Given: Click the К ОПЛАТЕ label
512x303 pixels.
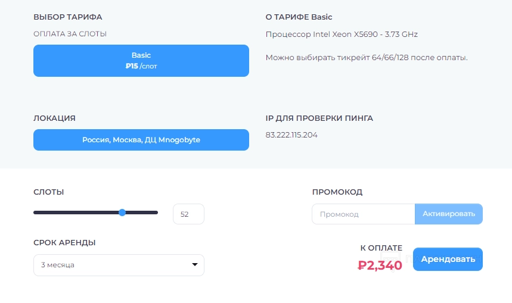Looking at the screenshot, I should coord(381,248).
